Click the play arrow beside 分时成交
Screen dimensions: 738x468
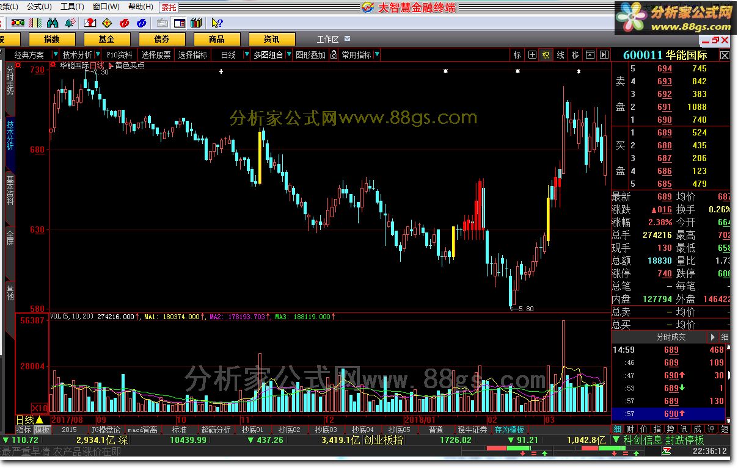[x=712, y=337]
